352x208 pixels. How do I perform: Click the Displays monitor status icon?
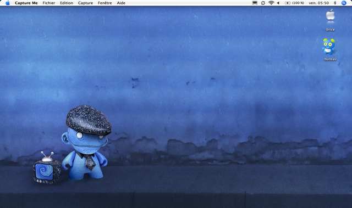click(255, 3)
